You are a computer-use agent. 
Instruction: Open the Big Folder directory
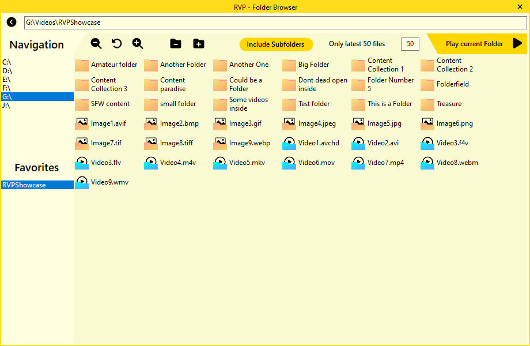click(x=313, y=65)
